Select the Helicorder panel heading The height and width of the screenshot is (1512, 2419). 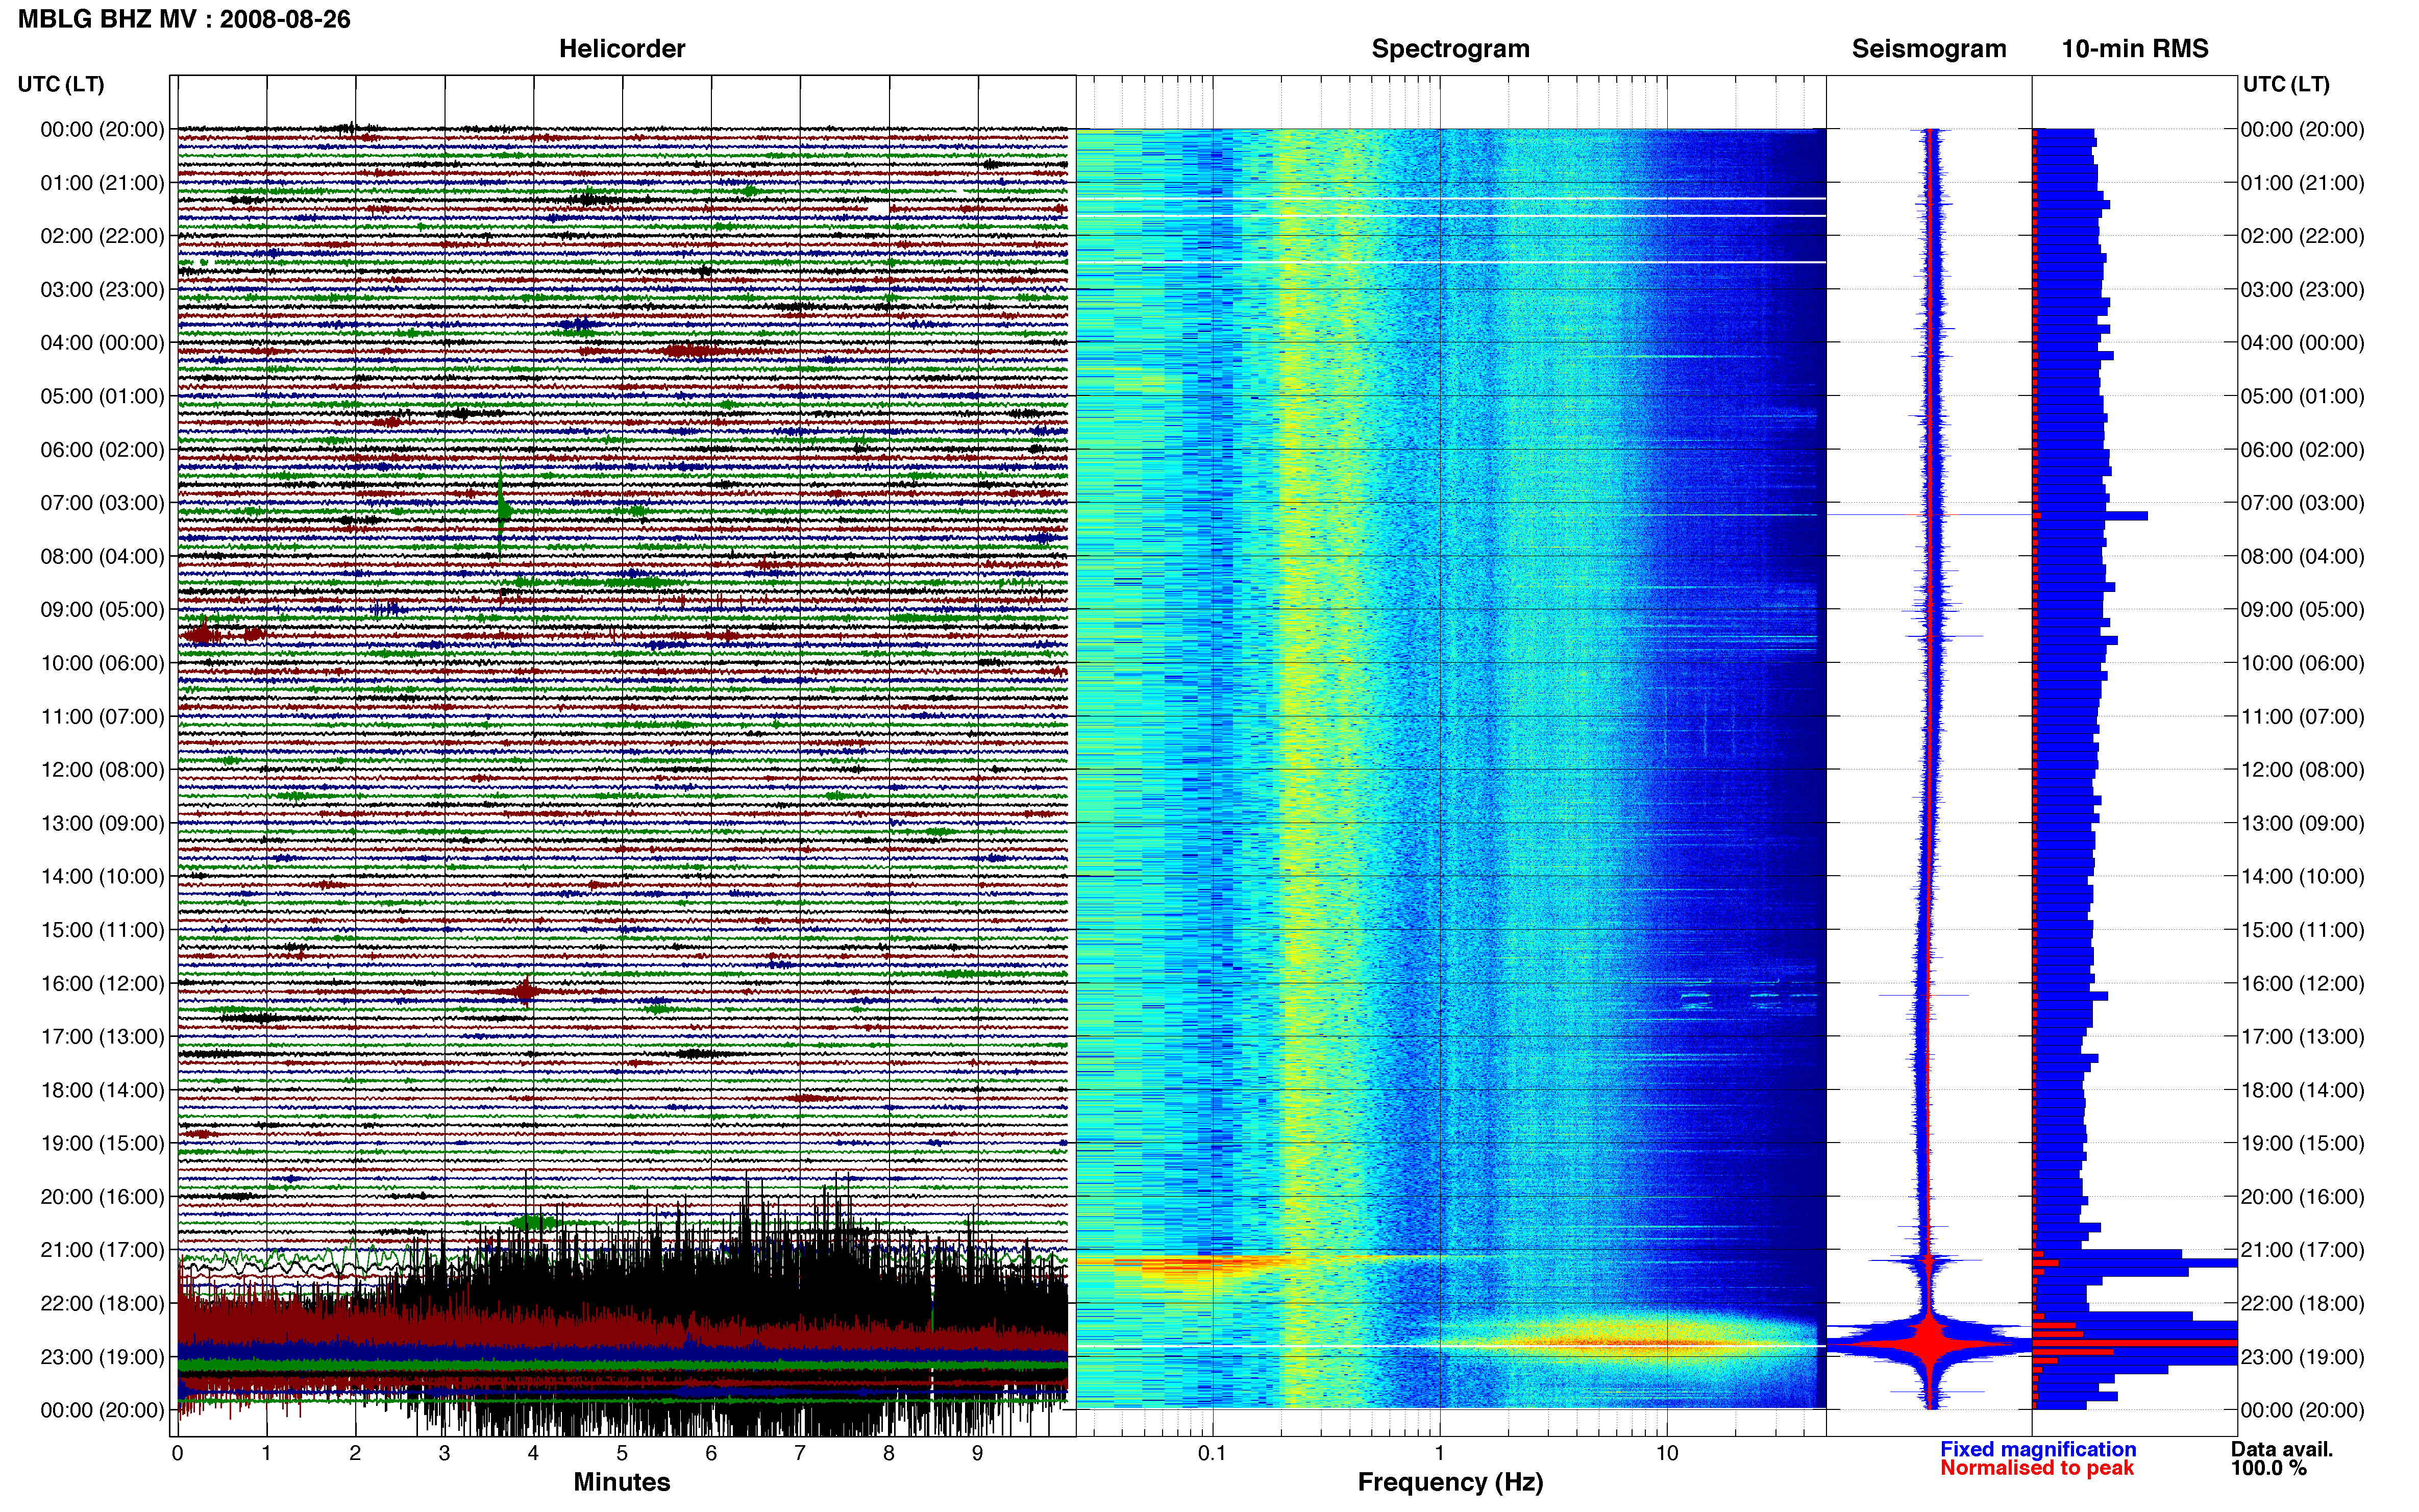point(621,48)
